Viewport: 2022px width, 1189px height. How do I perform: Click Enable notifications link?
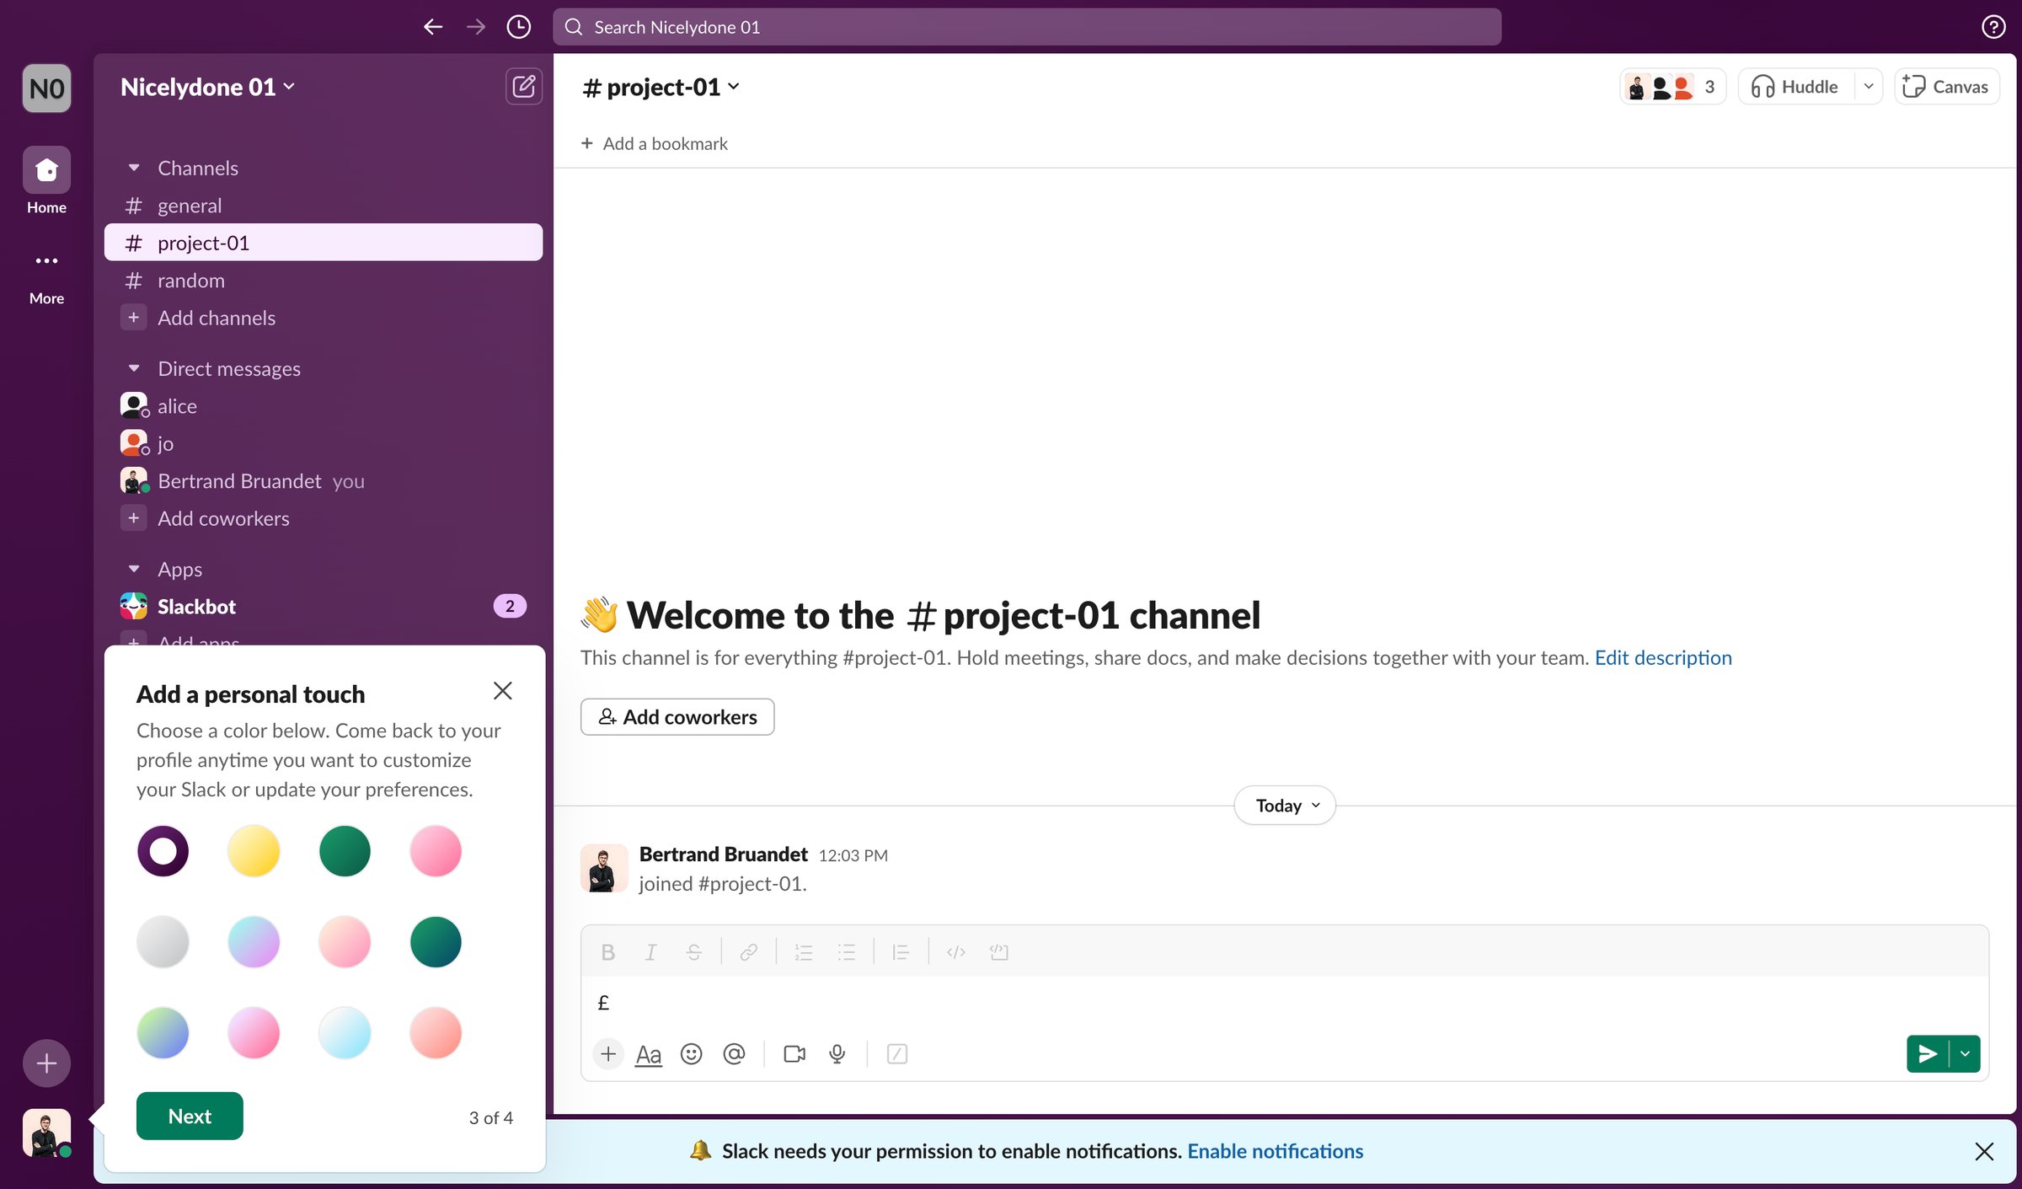pyautogui.click(x=1275, y=1152)
